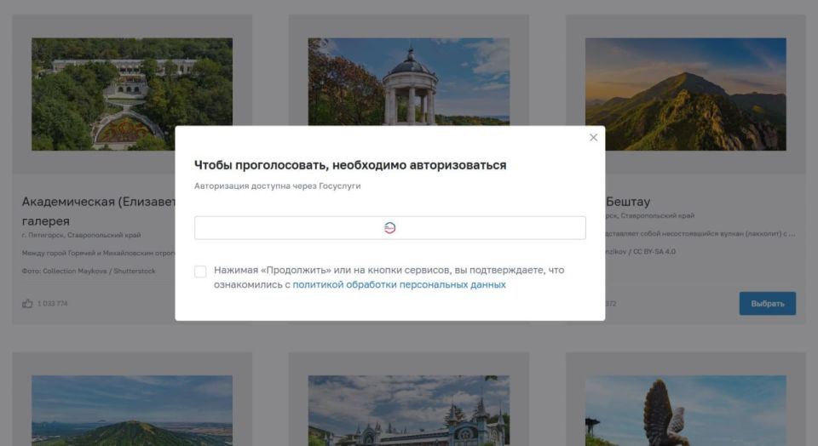Click the Академическая (Елизаветинская) галерея title
Screen dimensions: 818x446
point(98,202)
